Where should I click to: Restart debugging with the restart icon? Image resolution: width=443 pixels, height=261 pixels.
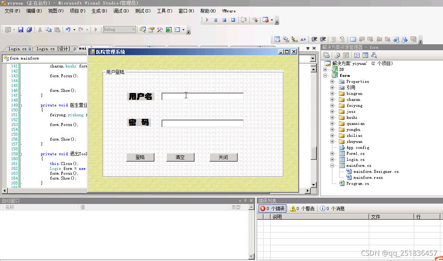click(233, 20)
